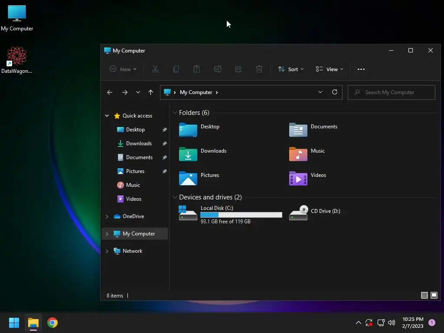Viewport: 444px width, 333px height.
Task: Switch to details view layout button
Action: [x=424, y=295]
